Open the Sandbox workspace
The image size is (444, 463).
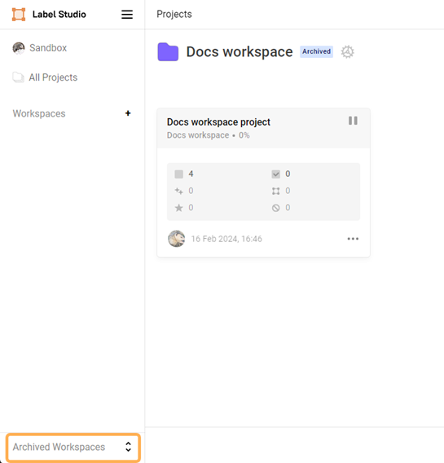pos(40,48)
